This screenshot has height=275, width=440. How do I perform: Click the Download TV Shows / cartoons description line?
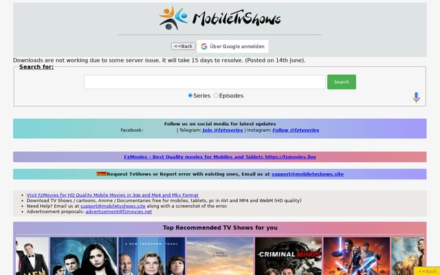(164, 200)
